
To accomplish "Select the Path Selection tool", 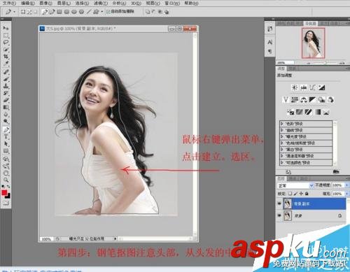I will tap(6, 144).
